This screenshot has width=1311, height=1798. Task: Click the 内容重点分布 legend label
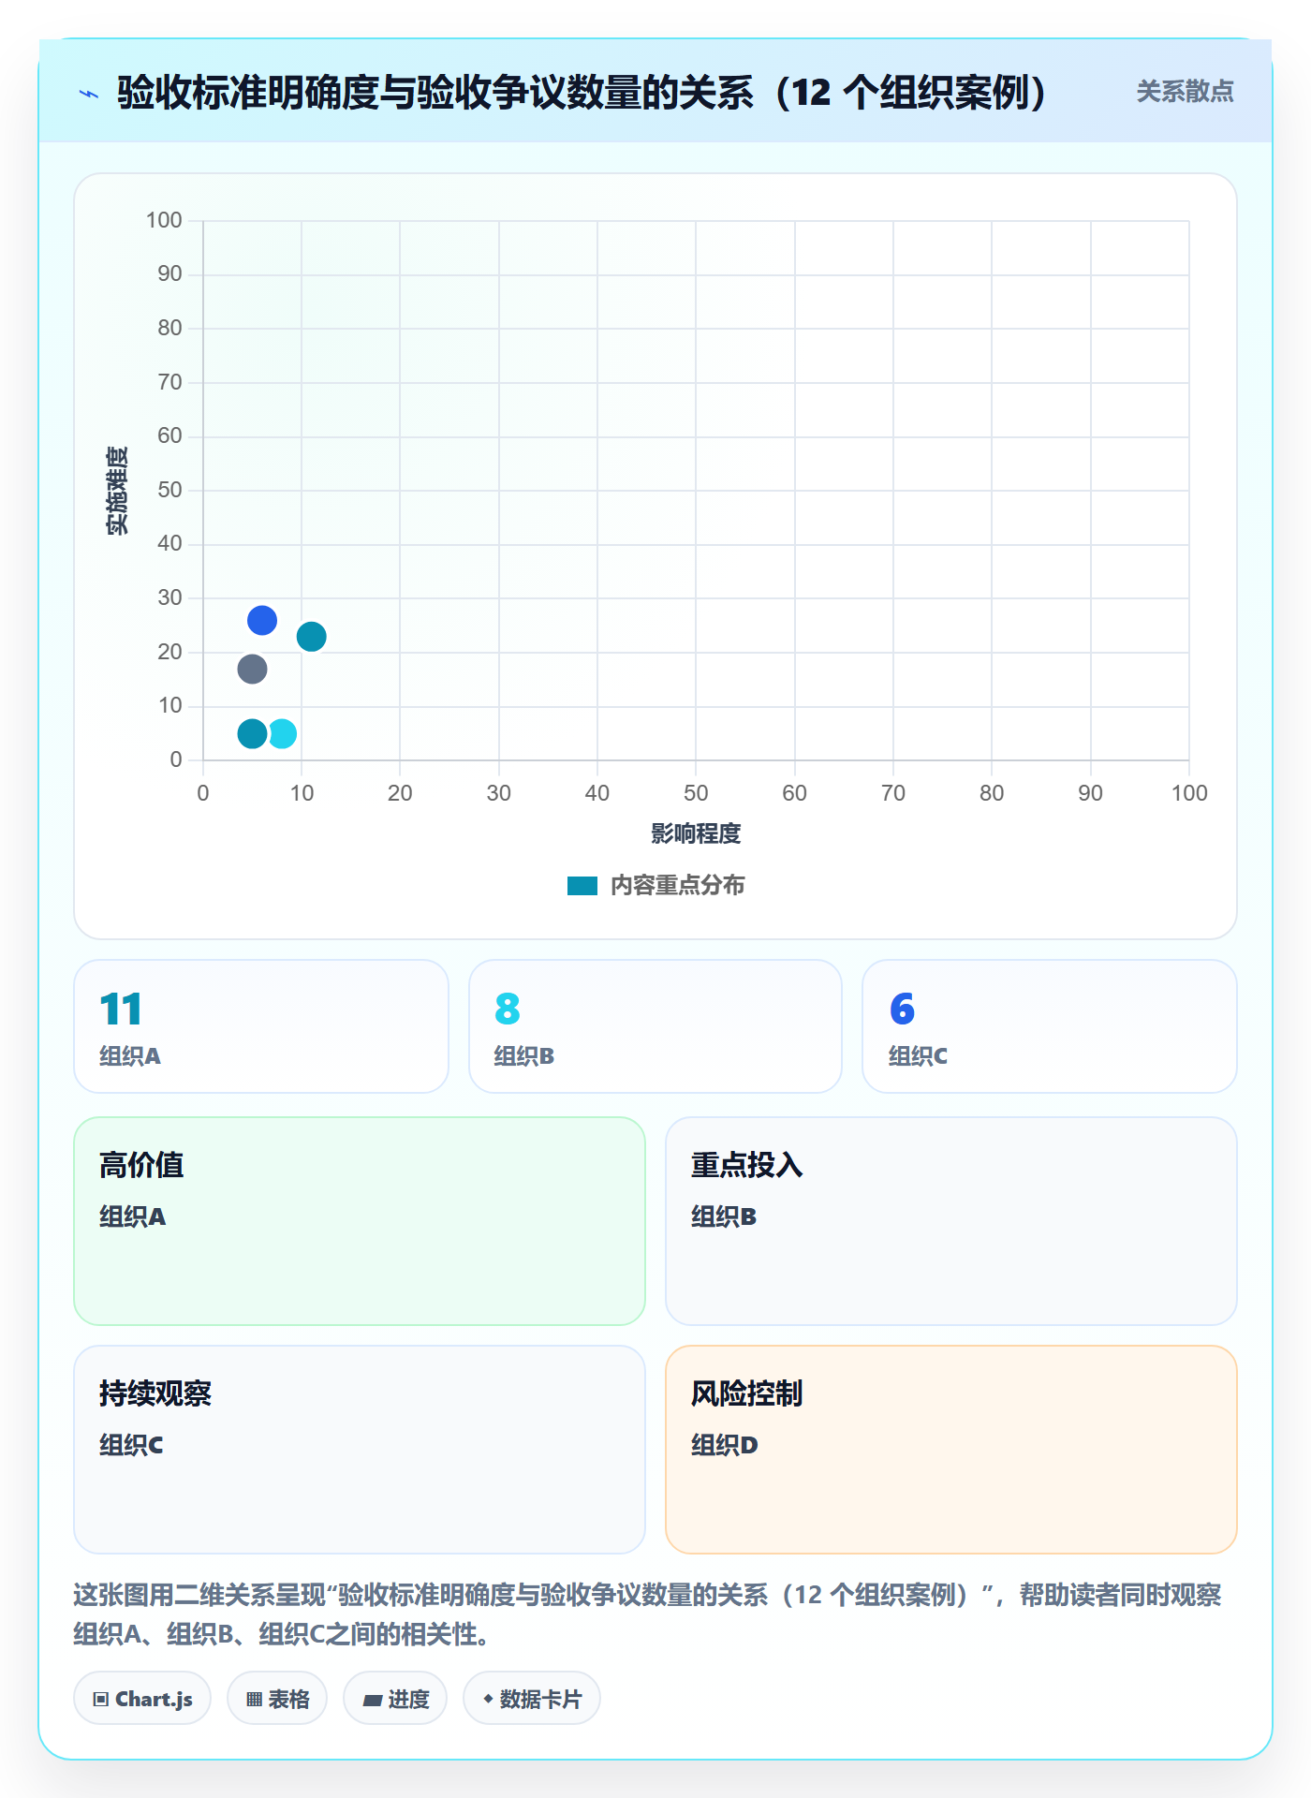click(x=677, y=886)
